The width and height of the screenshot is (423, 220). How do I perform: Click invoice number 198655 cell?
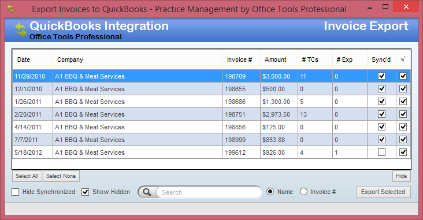[x=242, y=89]
